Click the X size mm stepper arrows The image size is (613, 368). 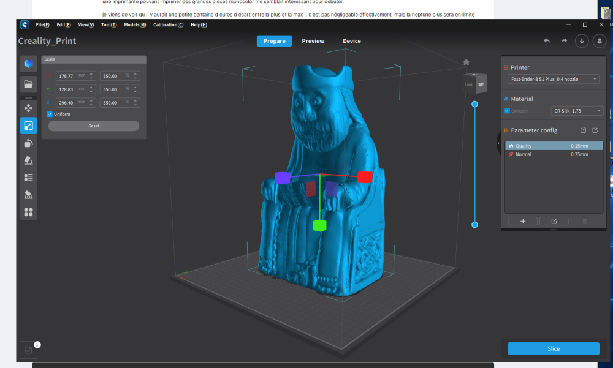pos(91,76)
